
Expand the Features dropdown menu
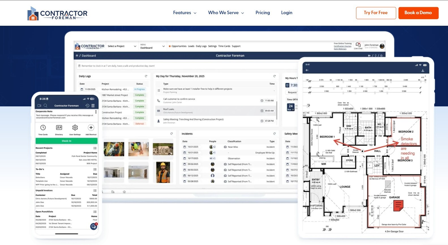(x=185, y=13)
